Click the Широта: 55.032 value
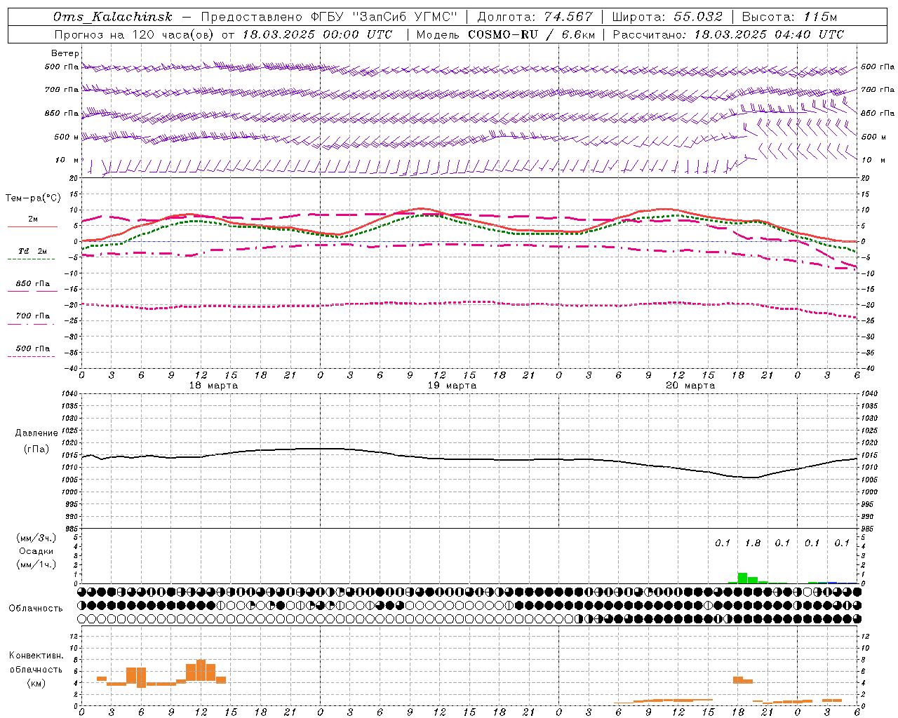The height and width of the screenshot is (718, 898). point(666,17)
